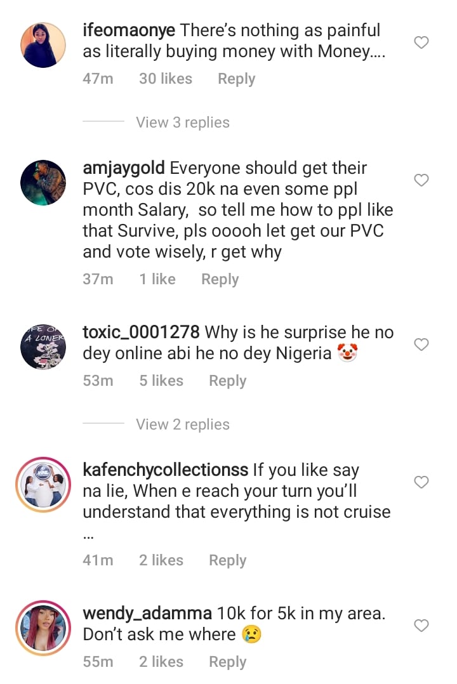Image resolution: width=457 pixels, height=684 pixels.
Task: Open the 5 likes list on toxic_0001278's comment
Action: point(161,381)
